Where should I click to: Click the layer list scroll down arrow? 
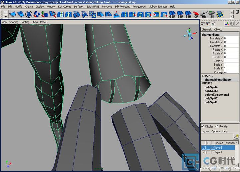click(237, 165)
